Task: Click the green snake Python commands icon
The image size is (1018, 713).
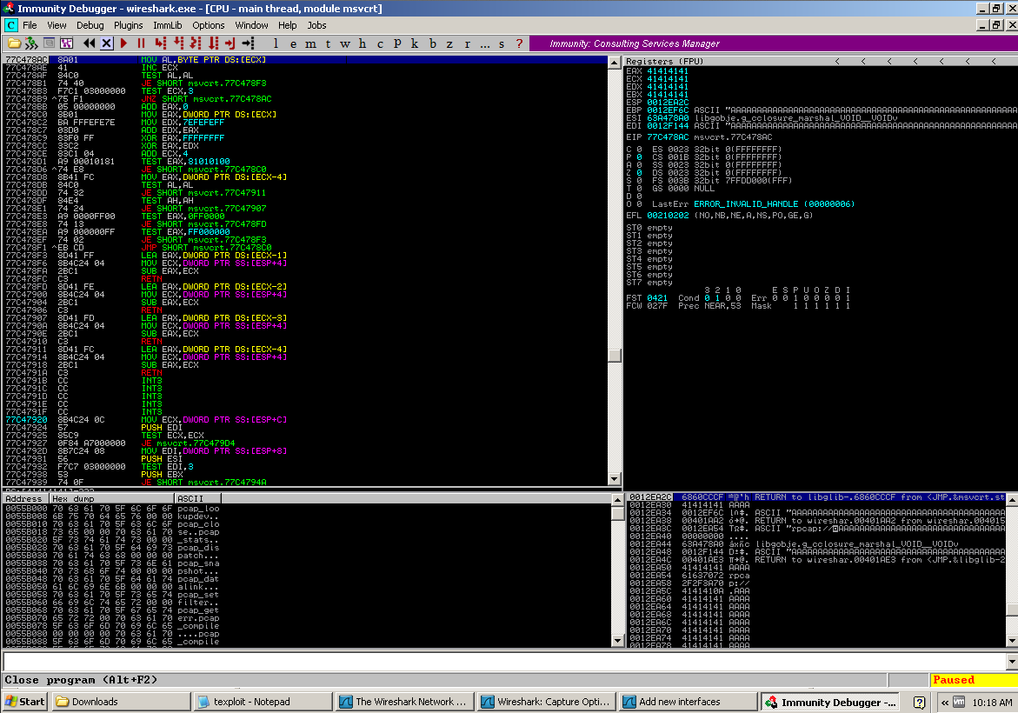Action: 30,43
